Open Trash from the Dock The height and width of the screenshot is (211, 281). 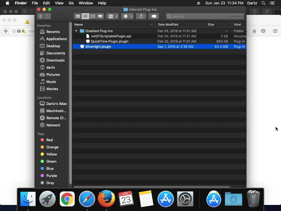click(253, 199)
